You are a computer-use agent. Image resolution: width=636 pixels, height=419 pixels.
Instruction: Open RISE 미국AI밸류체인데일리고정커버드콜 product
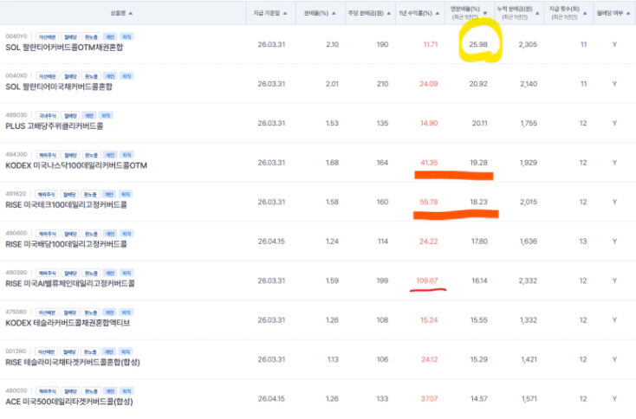tap(70, 283)
